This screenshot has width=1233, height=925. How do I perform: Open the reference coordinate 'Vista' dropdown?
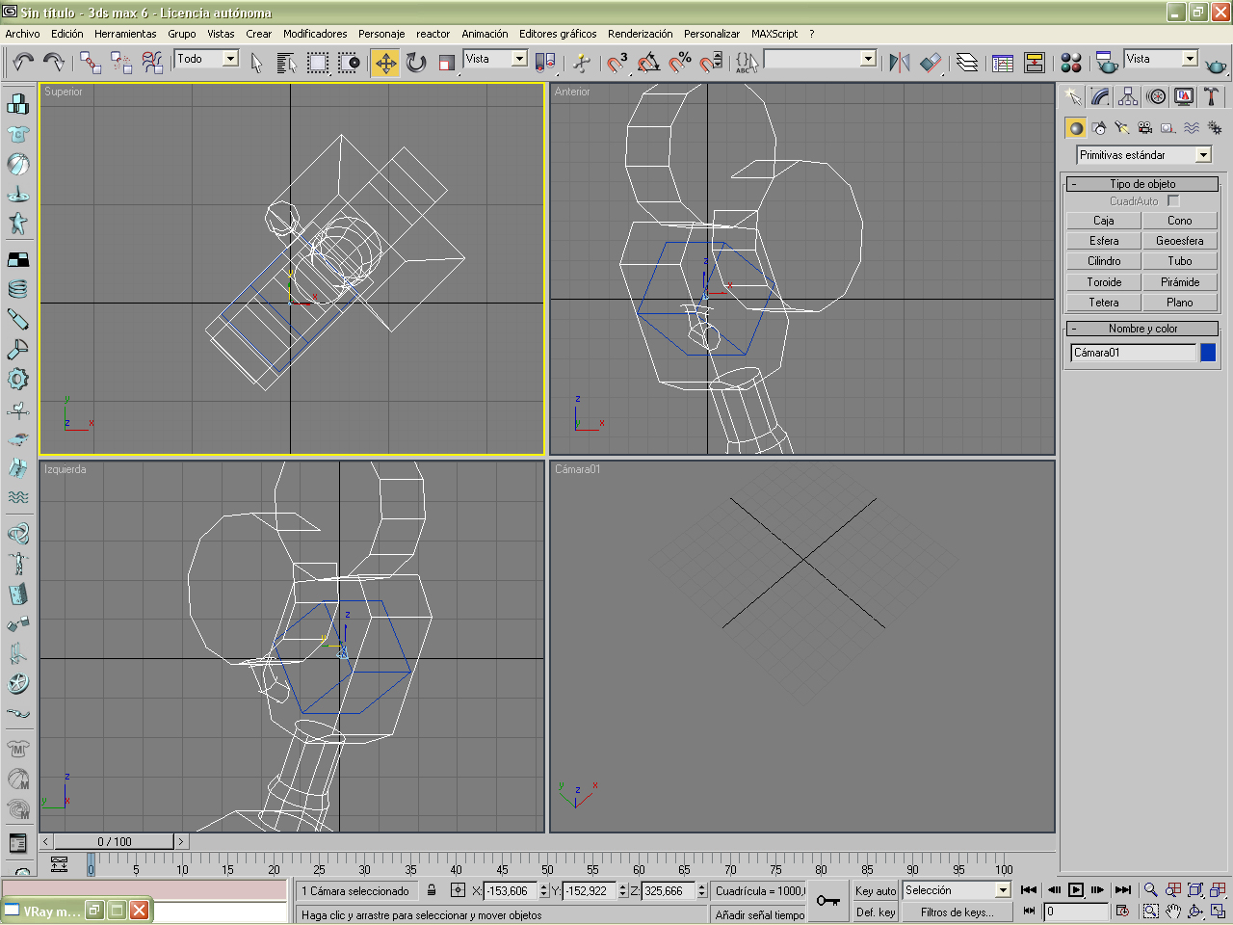coord(519,59)
